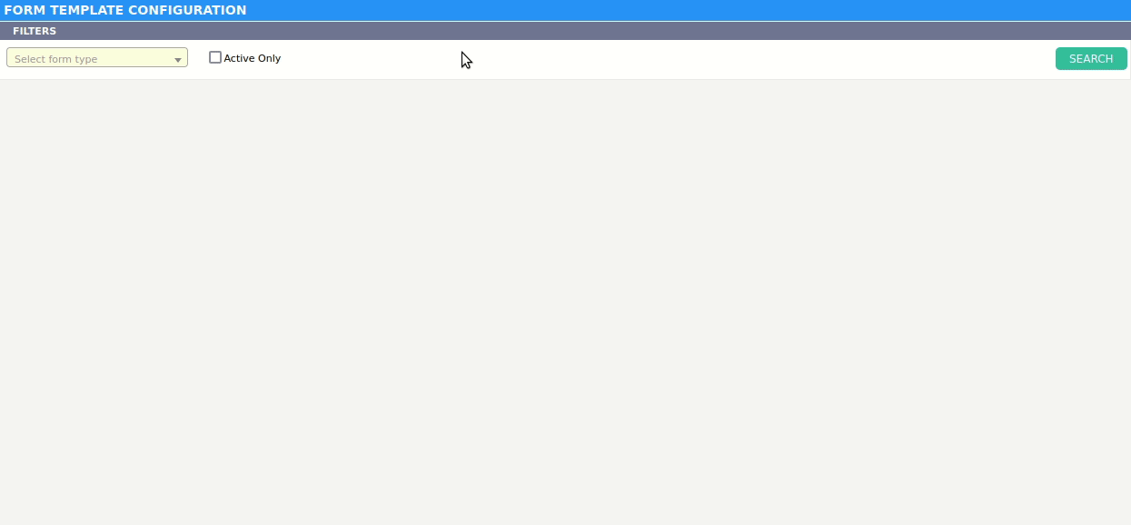The width and height of the screenshot is (1131, 525).
Task: Tick the box beside Active Only
Action: [x=215, y=57]
